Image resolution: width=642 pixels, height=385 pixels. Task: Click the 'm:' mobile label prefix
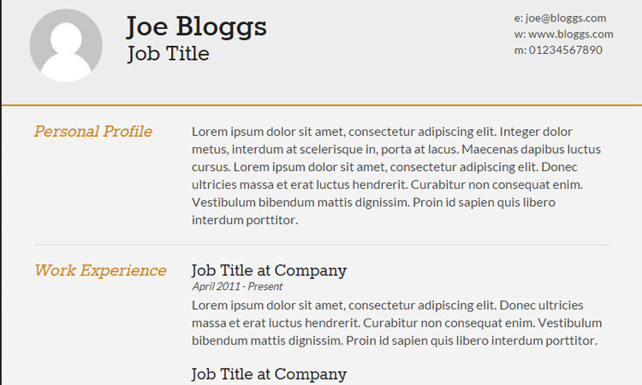point(520,50)
